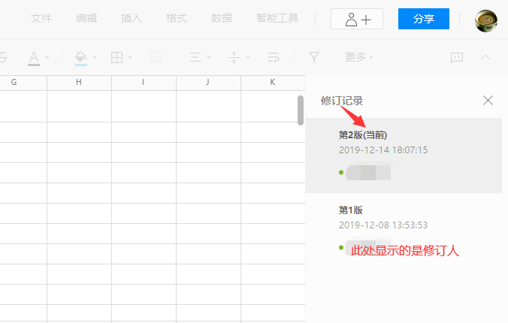Image resolution: width=508 pixels, height=323 pixels.
Task: Click the cell borders grid icon
Action: click(116, 58)
